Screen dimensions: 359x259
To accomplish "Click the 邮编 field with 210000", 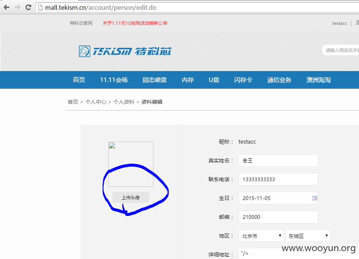I will click(x=279, y=217).
